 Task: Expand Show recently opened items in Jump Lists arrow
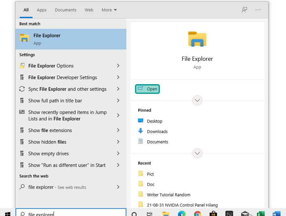[x=118, y=115]
